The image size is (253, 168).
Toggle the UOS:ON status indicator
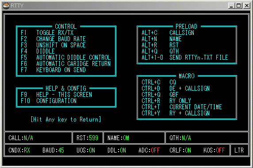[x=86, y=150]
